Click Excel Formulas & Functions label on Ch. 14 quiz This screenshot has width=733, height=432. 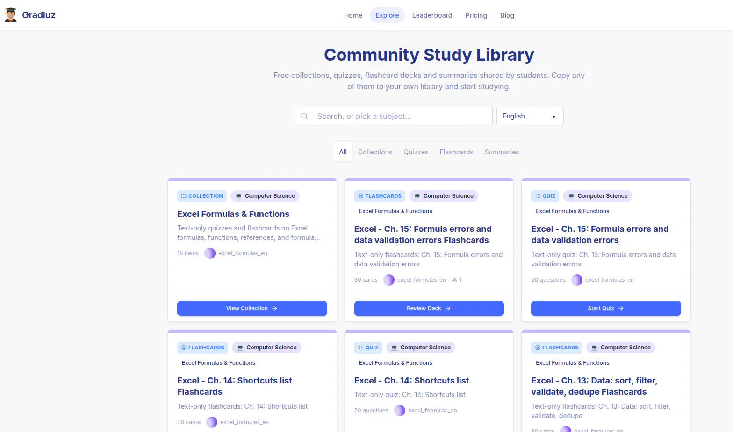click(395, 363)
